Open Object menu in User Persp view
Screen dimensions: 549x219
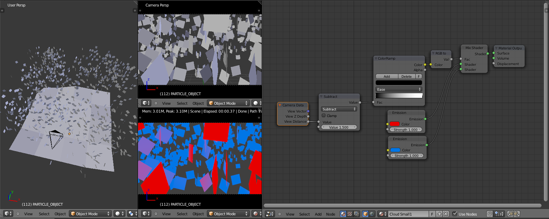pyautogui.click(x=60, y=214)
